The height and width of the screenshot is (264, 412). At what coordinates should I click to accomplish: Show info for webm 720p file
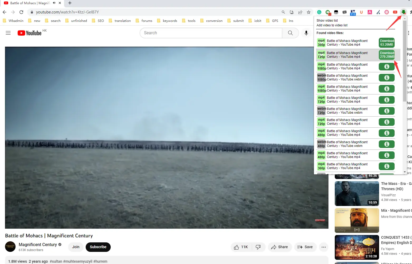click(x=387, y=111)
